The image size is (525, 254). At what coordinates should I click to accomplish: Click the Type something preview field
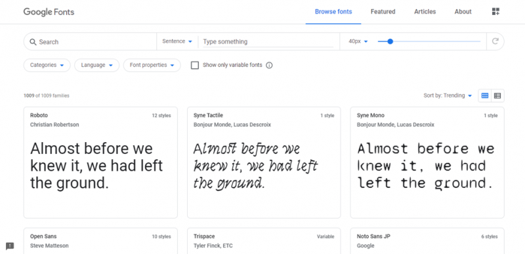point(268,42)
